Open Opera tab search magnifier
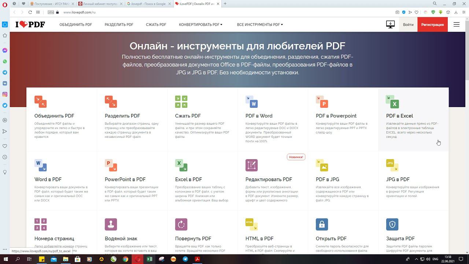469x264 pixels. (435, 4)
